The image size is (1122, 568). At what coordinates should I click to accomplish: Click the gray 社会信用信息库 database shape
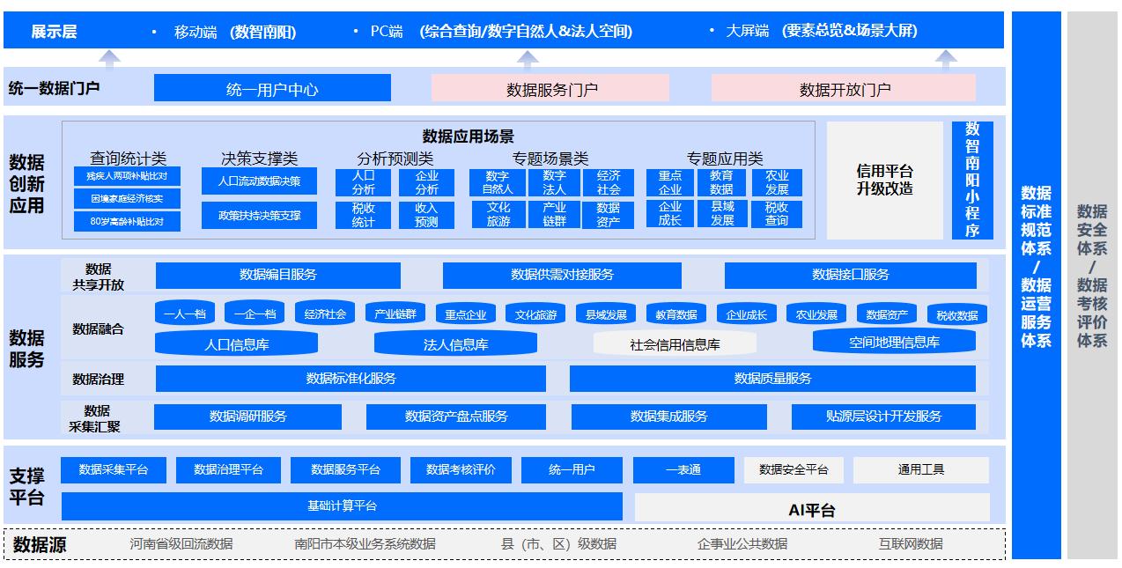(x=675, y=344)
